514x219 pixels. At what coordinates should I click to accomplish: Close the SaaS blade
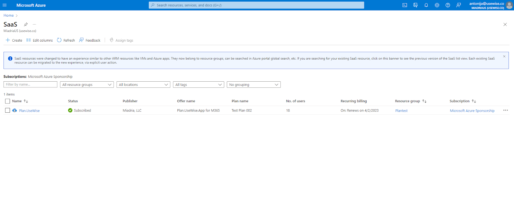point(505,24)
